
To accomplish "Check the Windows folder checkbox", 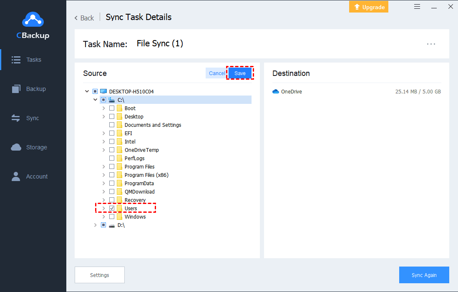I will pyautogui.click(x=112, y=216).
